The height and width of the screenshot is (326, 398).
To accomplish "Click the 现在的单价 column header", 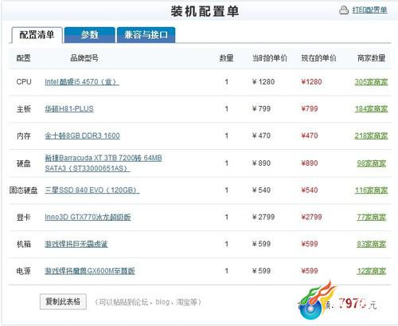I will pyautogui.click(x=318, y=58).
